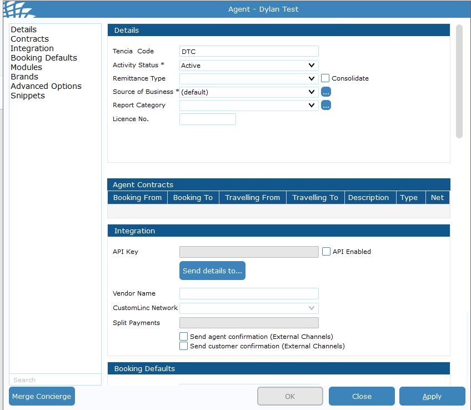The width and height of the screenshot is (471, 410).
Task: Click the Apply button
Action: coord(432,396)
